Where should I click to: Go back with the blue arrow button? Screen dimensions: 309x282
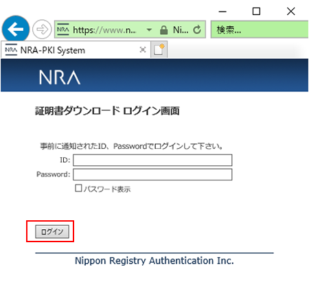16,29
